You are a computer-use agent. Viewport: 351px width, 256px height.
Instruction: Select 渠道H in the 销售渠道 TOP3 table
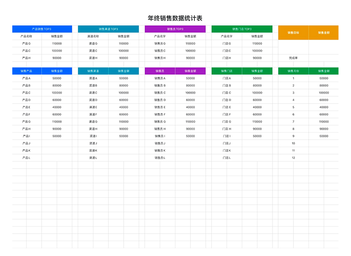tap(93, 58)
